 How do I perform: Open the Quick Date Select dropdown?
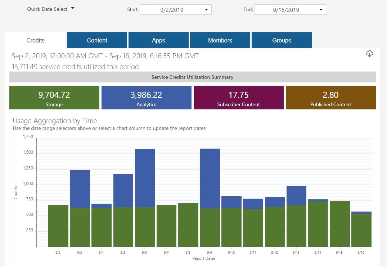click(51, 9)
